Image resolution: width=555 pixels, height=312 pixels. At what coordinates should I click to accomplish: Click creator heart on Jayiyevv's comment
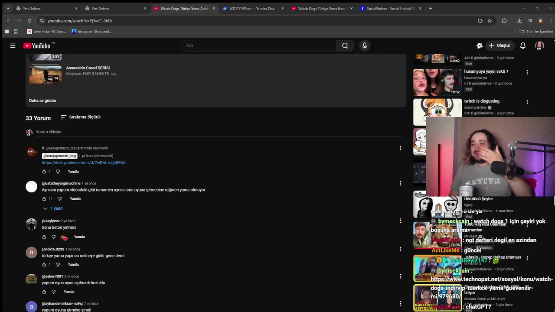click(x=64, y=237)
